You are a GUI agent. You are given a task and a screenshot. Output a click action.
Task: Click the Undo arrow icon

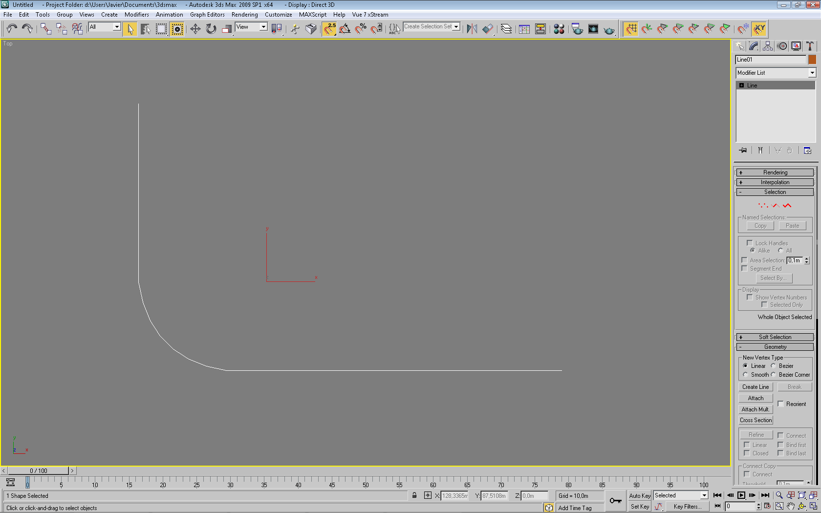[x=12, y=29]
